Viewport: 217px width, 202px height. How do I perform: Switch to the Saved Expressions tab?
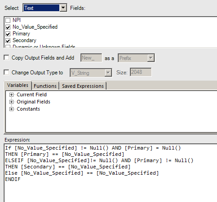(83, 86)
